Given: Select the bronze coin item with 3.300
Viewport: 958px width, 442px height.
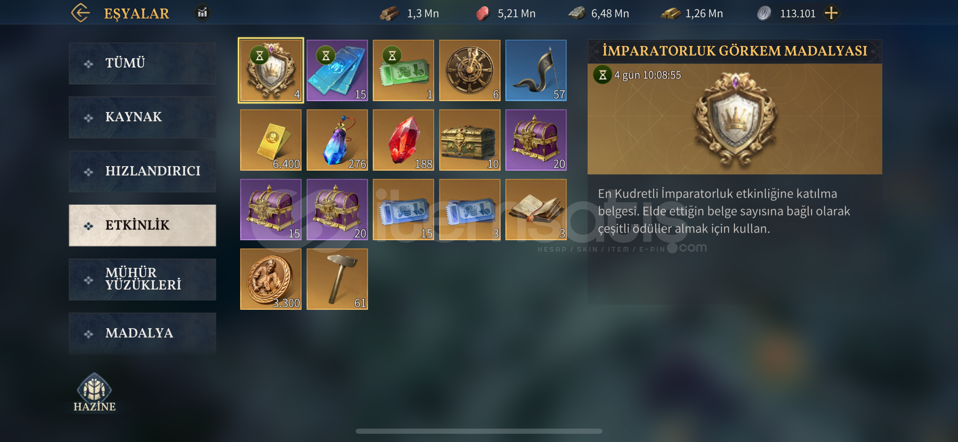Looking at the screenshot, I should tap(271, 279).
